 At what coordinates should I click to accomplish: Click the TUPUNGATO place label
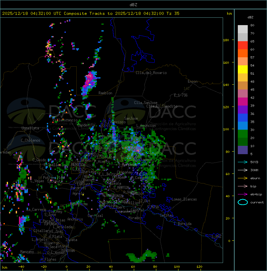point(52,224)
